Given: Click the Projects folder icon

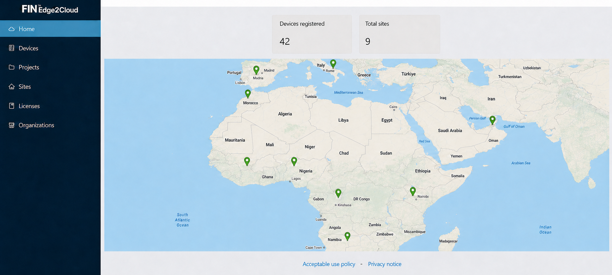Looking at the screenshot, I should coord(11,67).
